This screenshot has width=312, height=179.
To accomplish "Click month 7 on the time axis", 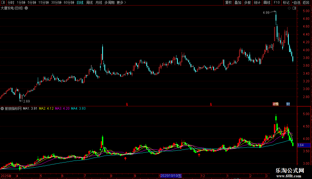I will 85,176.
